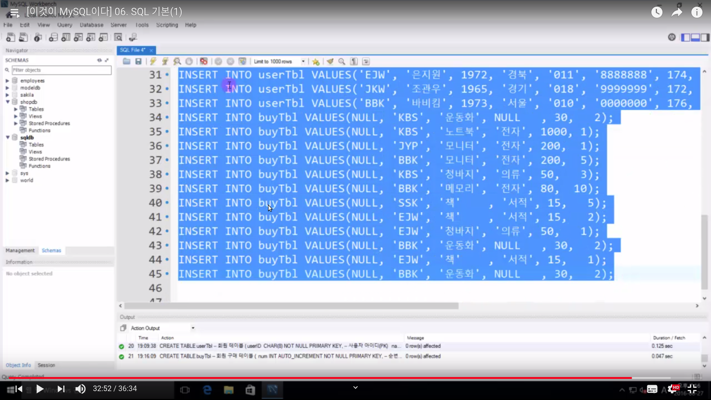711x400 pixels.
Task: Create a new view toolbar icon
Action: pyautogui.click(x=79, y=37)
